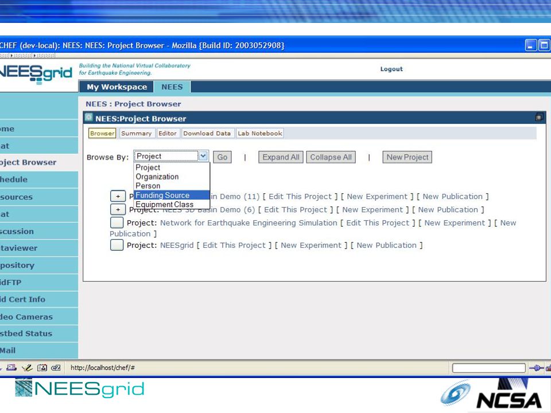The height and width of the screenshot is (413, 551).
Task: Switch to the My Workspace tab
Action: pyautogui.click(x=117, y=87)
